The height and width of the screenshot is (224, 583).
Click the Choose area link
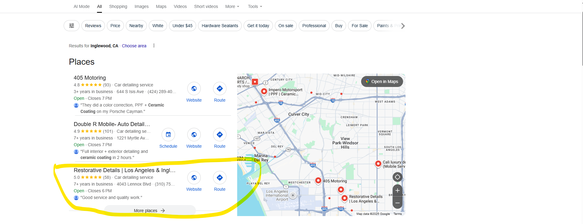(x=134, y=46)
